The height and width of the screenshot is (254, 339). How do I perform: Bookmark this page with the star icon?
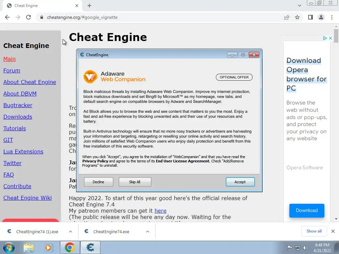click(x=297, y=17)
